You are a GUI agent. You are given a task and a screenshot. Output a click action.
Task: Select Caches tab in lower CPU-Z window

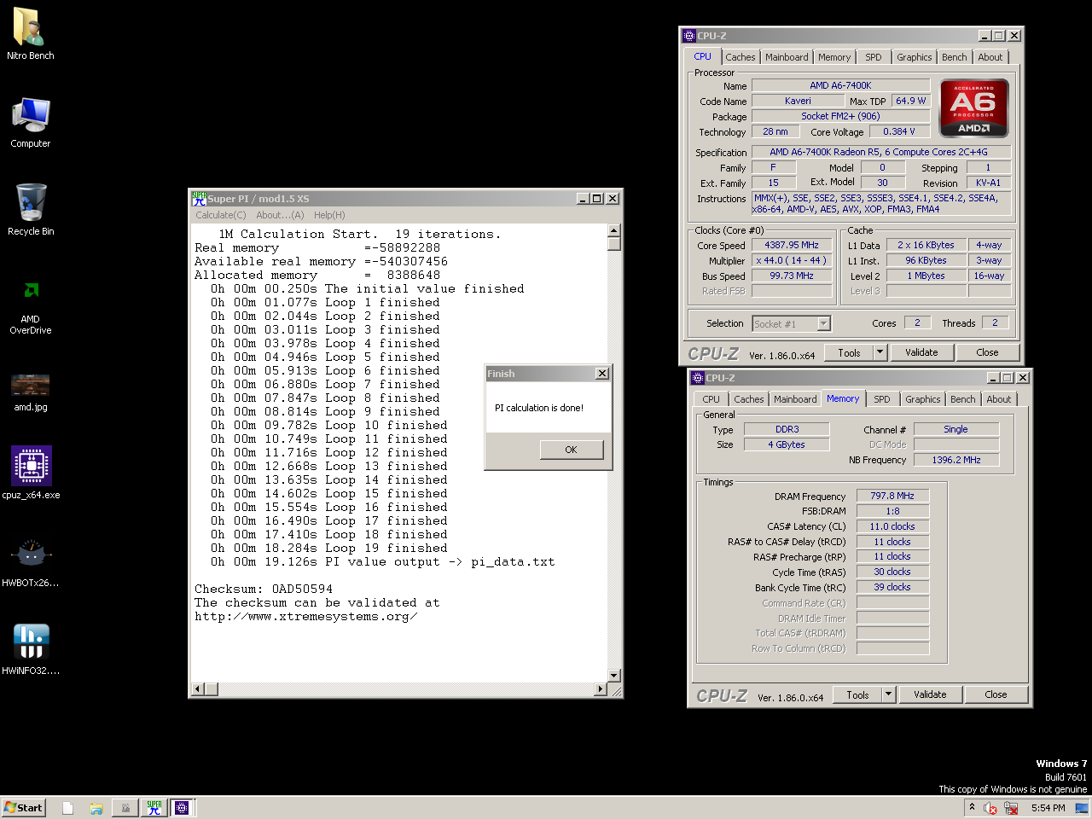749,399
